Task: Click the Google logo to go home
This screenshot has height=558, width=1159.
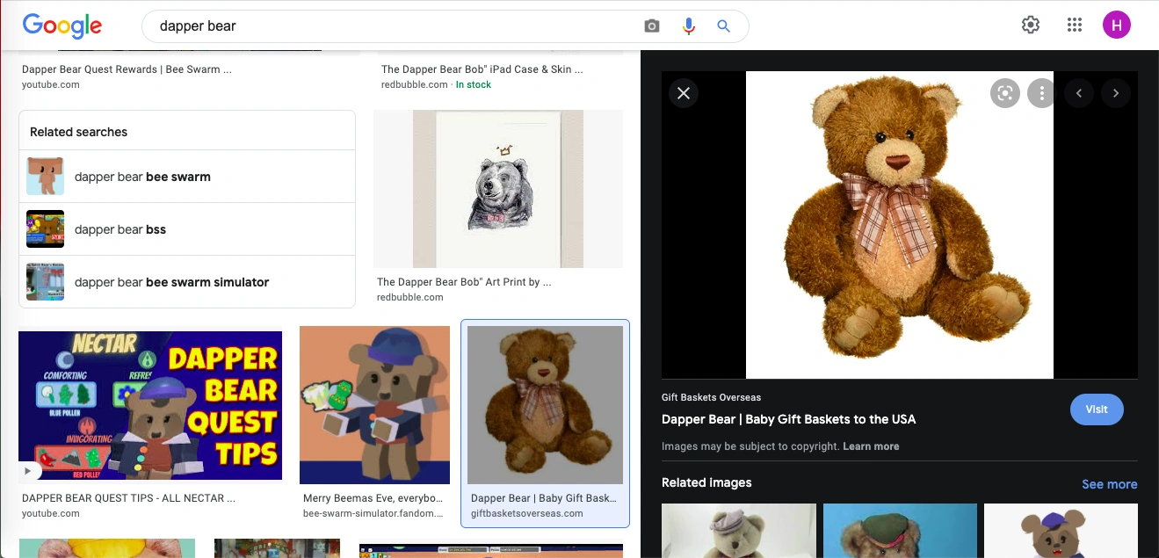Action: coord(62,26)
